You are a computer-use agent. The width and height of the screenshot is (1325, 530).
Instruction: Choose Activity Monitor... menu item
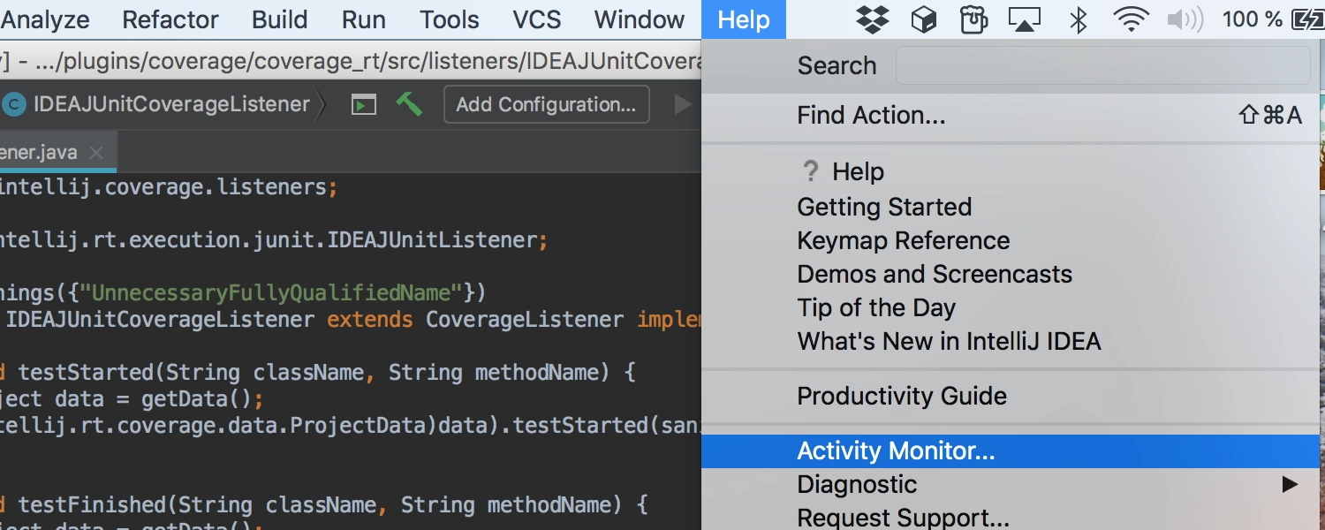point(1011,450)
